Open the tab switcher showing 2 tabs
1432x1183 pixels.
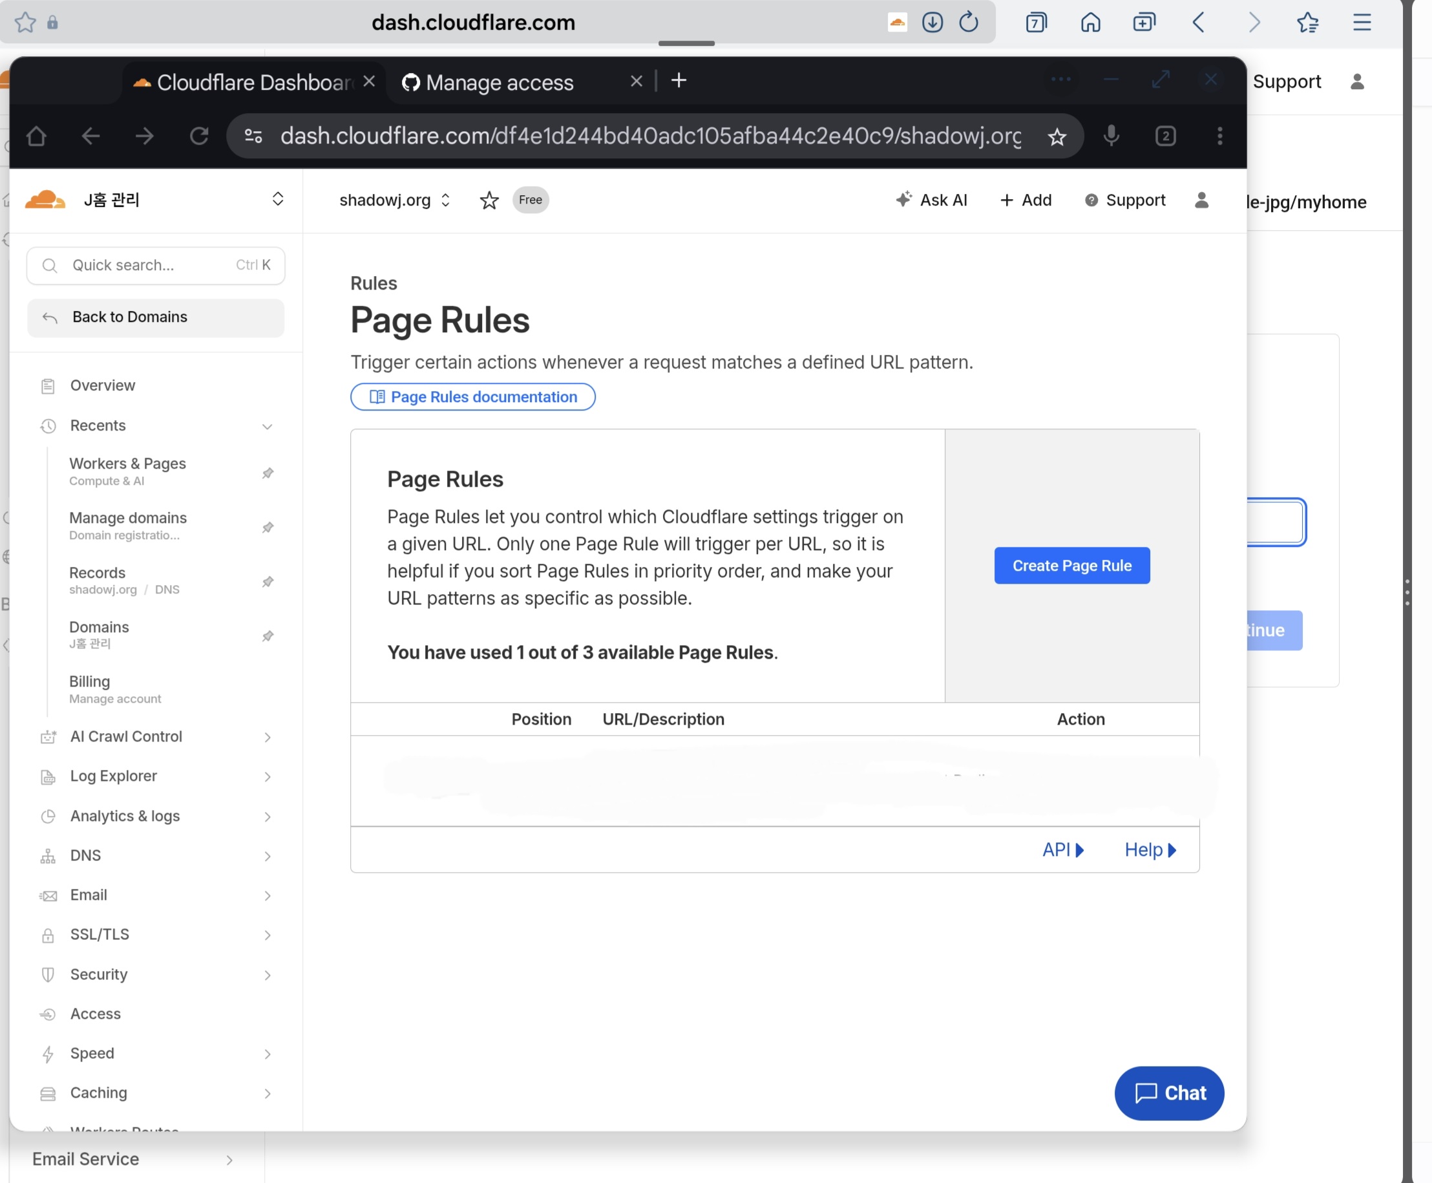point(1165,136)
